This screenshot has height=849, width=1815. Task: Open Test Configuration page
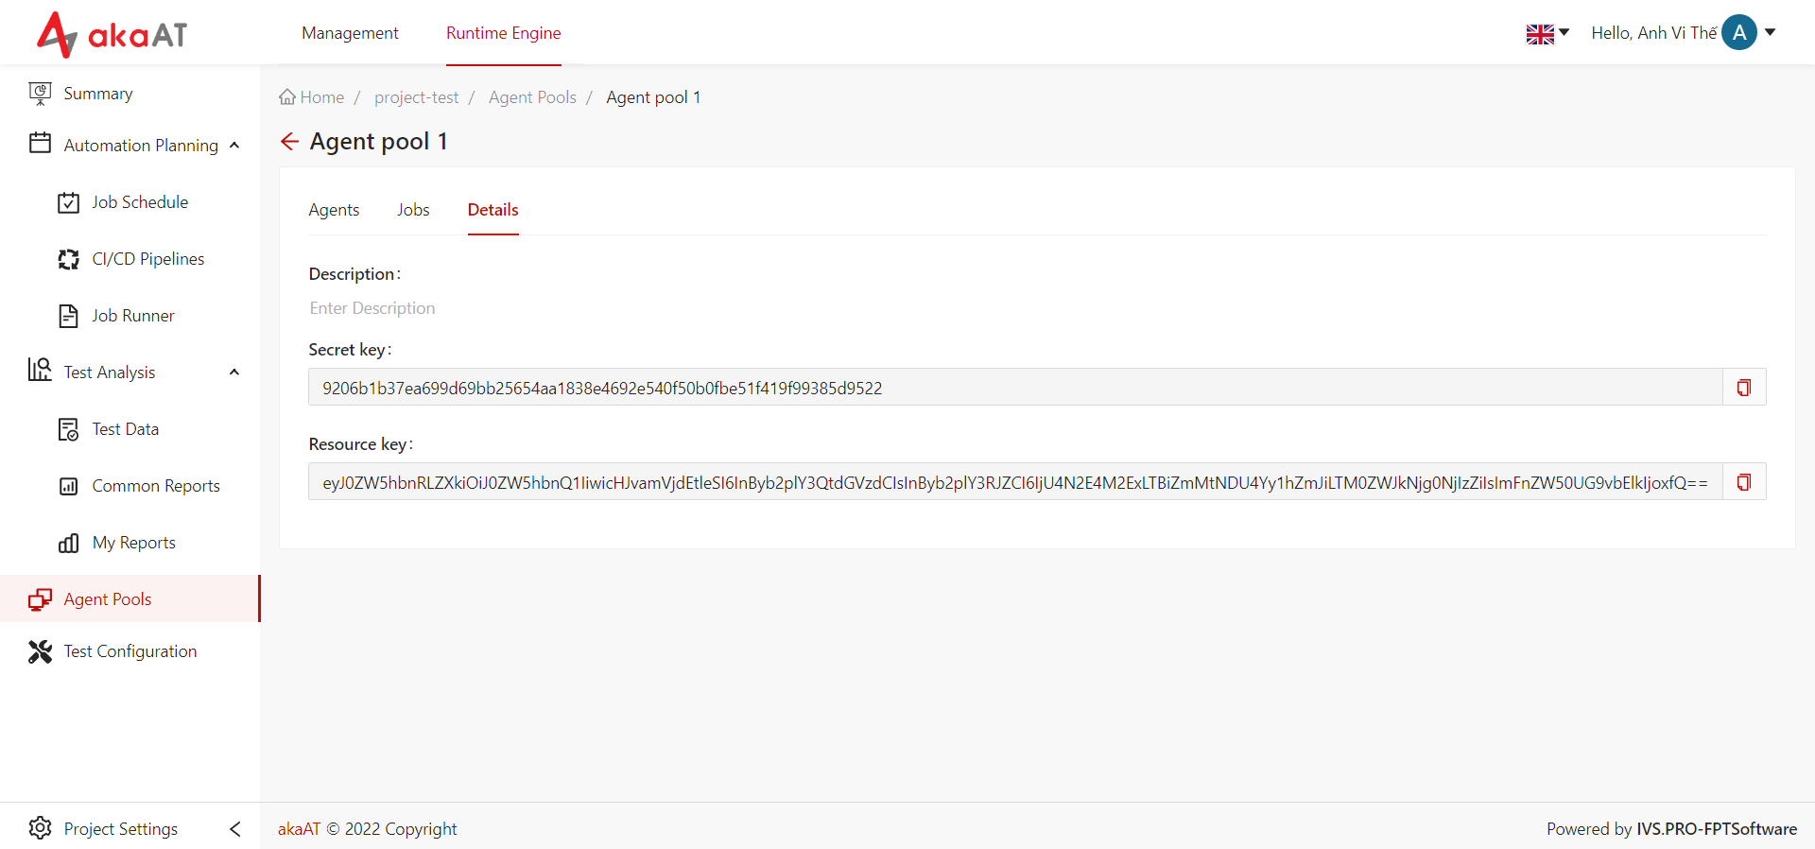click(x=130, y=651)
